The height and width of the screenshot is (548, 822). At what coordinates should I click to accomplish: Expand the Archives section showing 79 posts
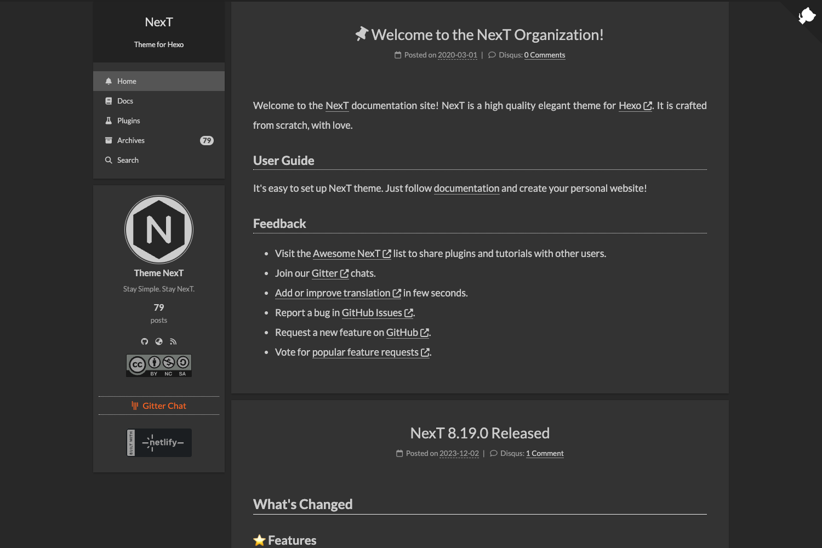(x=131, y=140)
